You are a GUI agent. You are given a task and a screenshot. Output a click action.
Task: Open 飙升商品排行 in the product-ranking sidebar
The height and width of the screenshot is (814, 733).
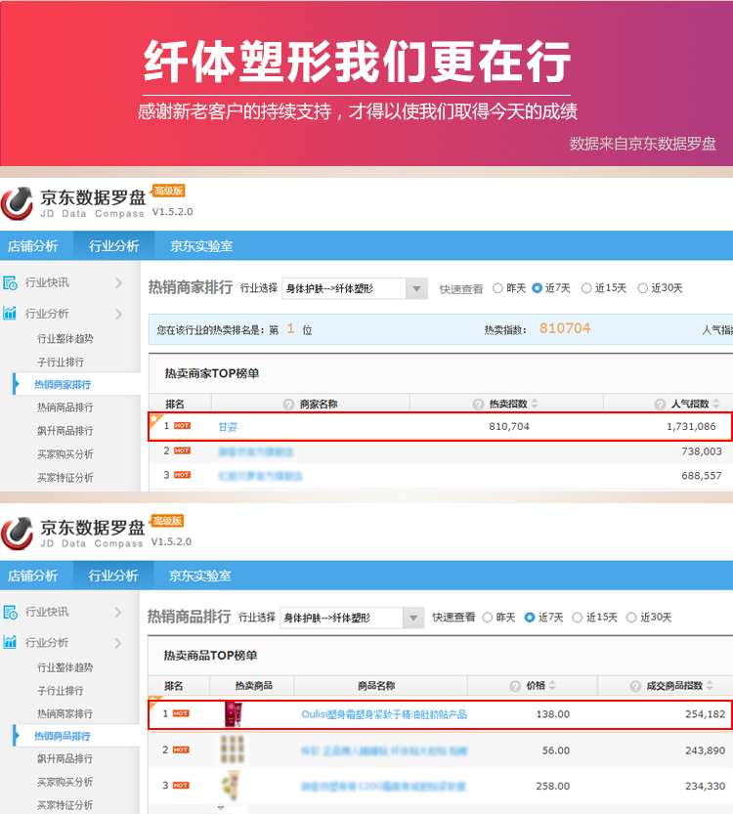65,758
